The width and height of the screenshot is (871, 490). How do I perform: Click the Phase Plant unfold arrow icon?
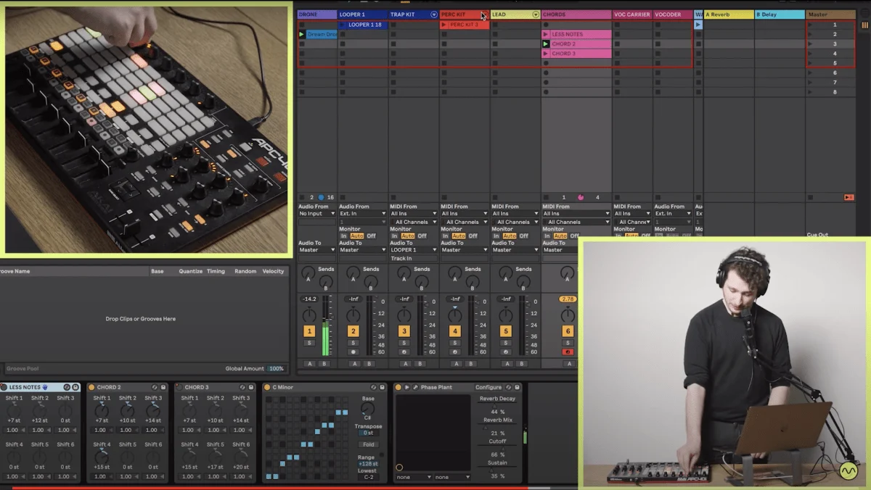(x=406, y=387)
